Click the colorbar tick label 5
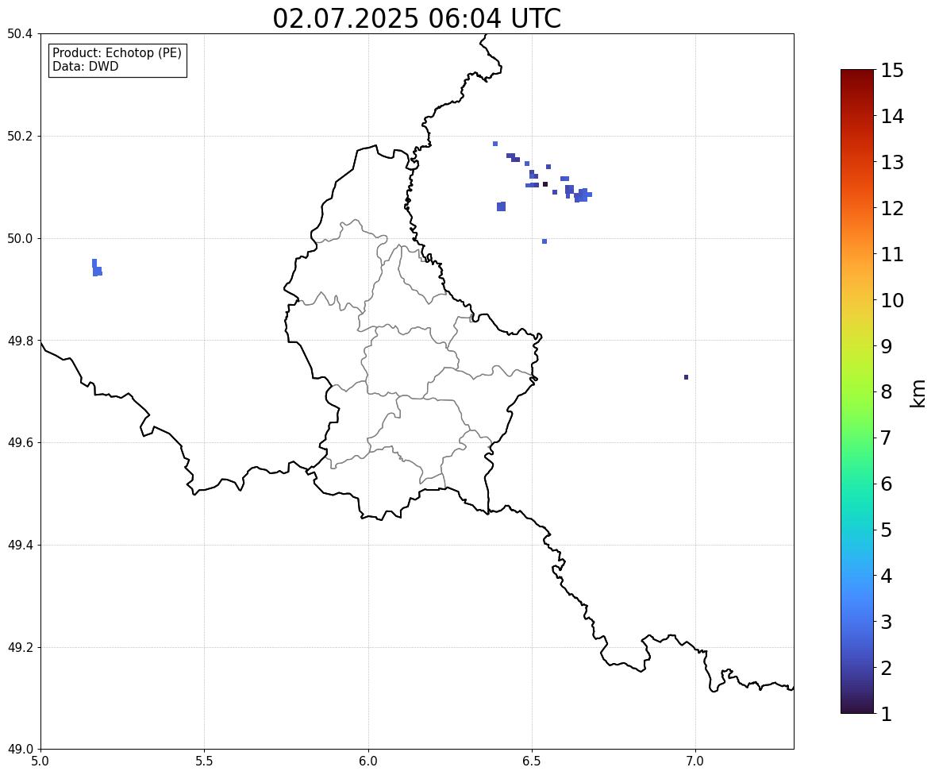This screenshot has height=775, width=935. point(887,530)
